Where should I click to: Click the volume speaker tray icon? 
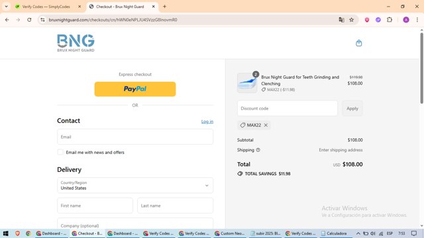coord(373,233)
